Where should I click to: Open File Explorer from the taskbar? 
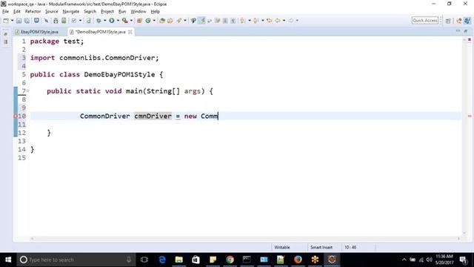179,260
